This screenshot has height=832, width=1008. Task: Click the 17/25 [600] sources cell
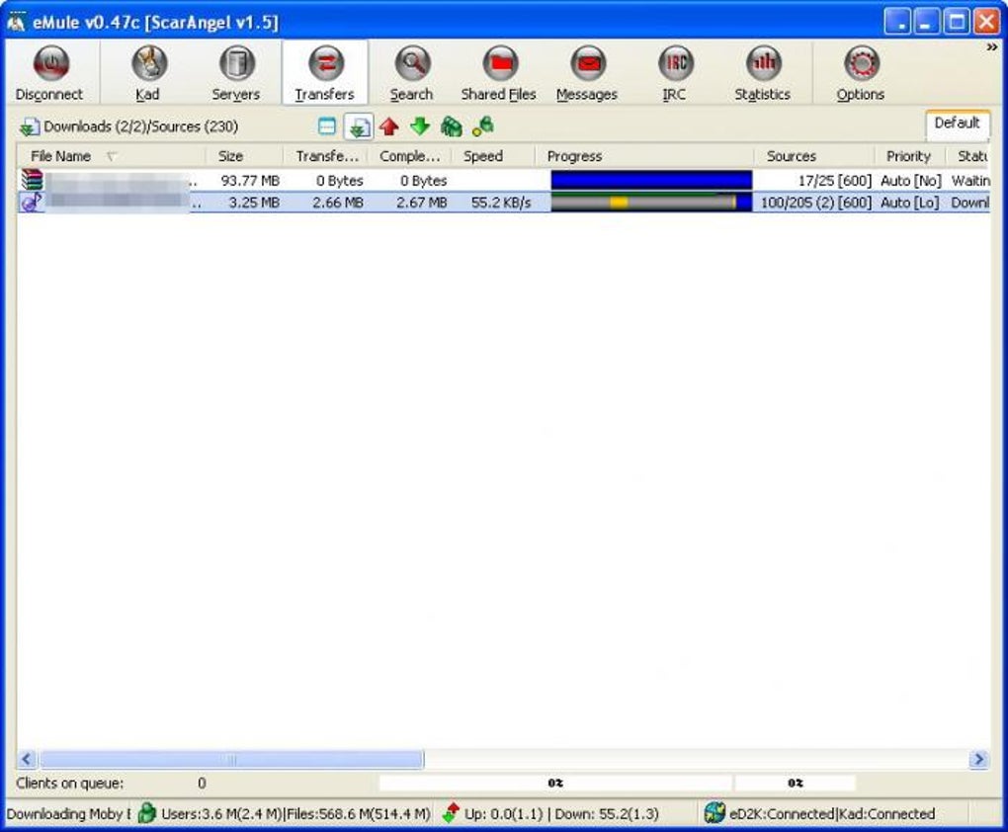pyautogui.click(x=834, y=181)
